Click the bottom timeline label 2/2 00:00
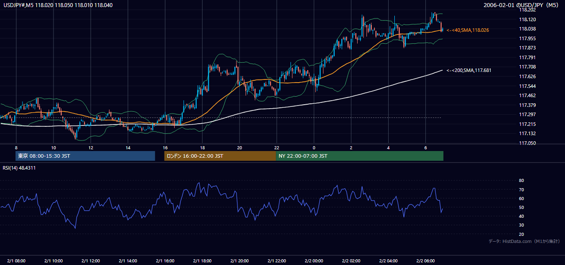 pos(314,261)
